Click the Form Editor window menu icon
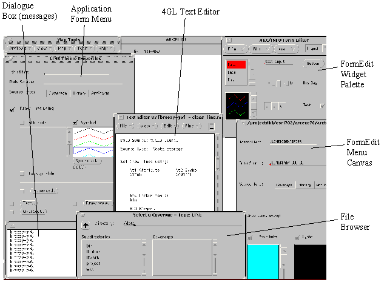Image resolution: width=387 pixels, height=282 pixels. point(229,40)
